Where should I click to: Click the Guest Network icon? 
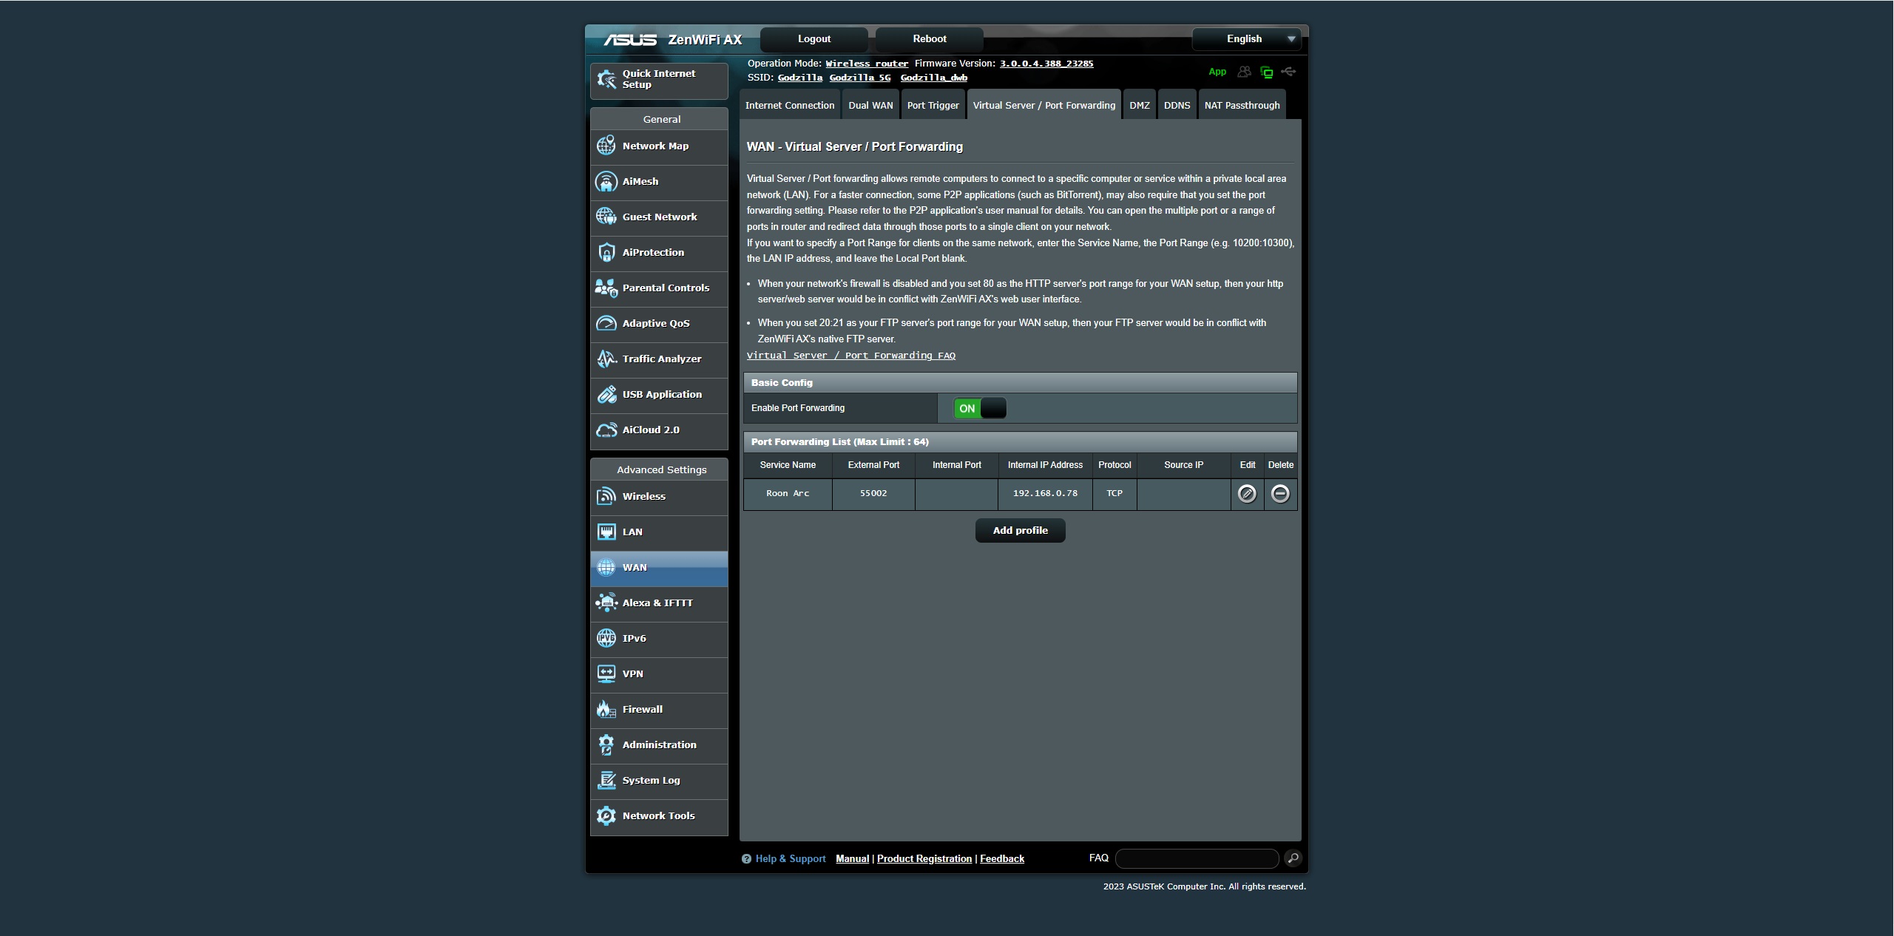tap(606, 217)
